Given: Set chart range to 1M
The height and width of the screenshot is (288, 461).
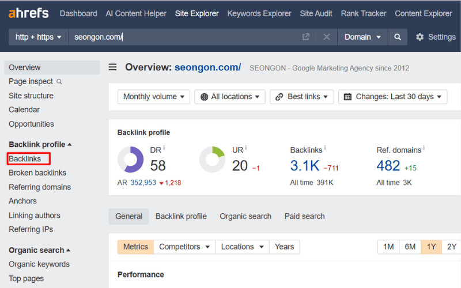Looking at the screenshot, I should [x=388, y=247].
